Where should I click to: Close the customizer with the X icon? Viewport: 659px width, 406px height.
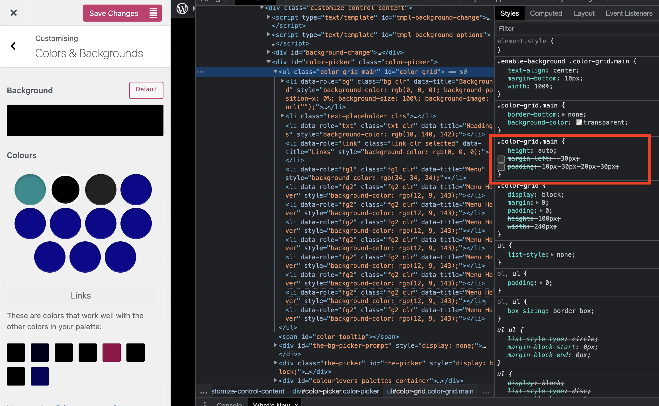13,13
